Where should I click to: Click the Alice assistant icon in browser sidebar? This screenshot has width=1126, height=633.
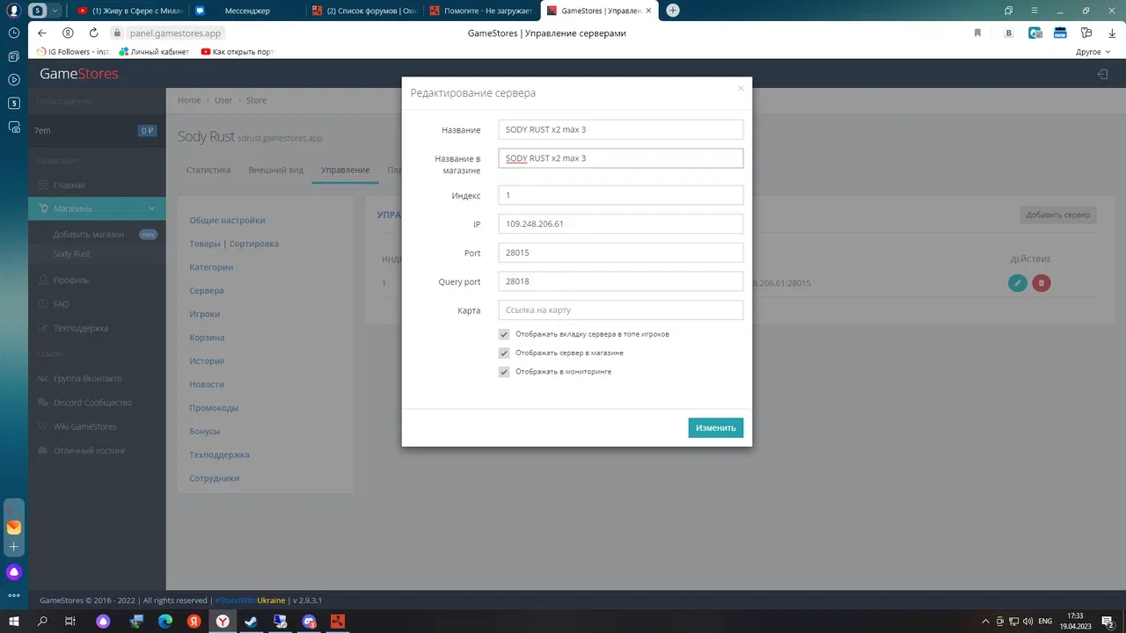tap(14, 572)
